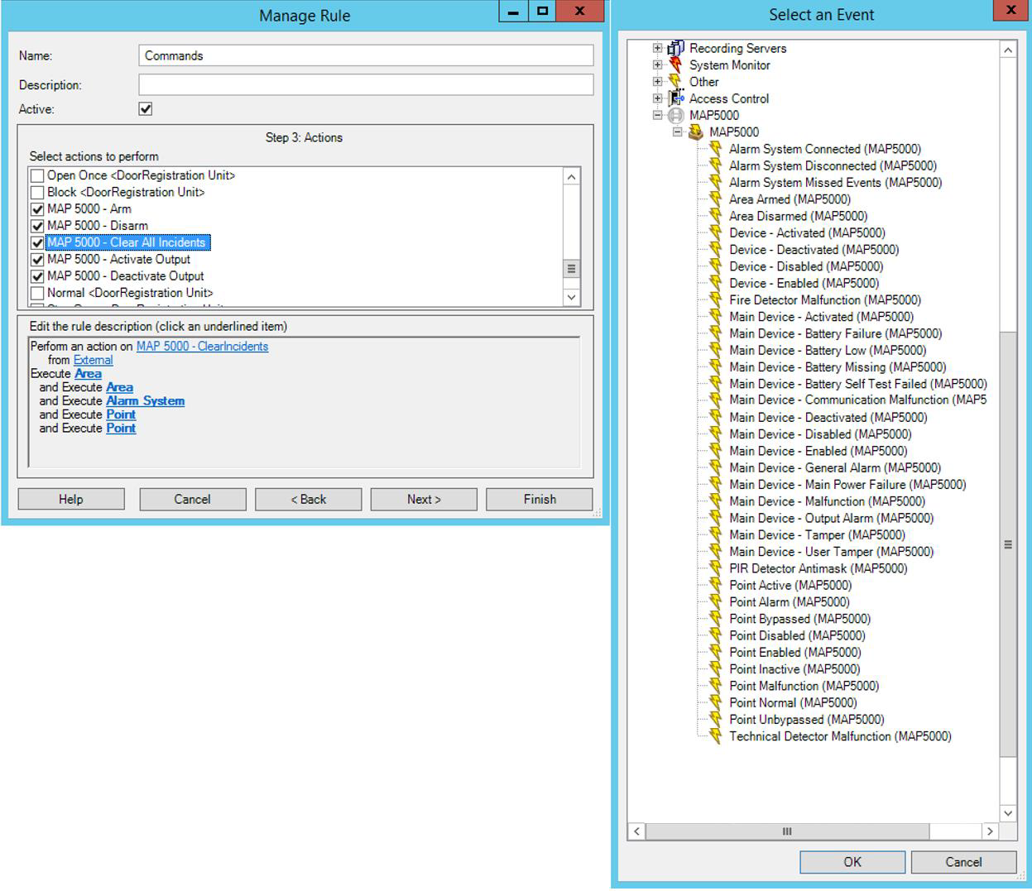Viewport: 1032px width, 891px height.
Task: Click the Alarm System Disconnected event icon
Action: (x=716, y=165)
